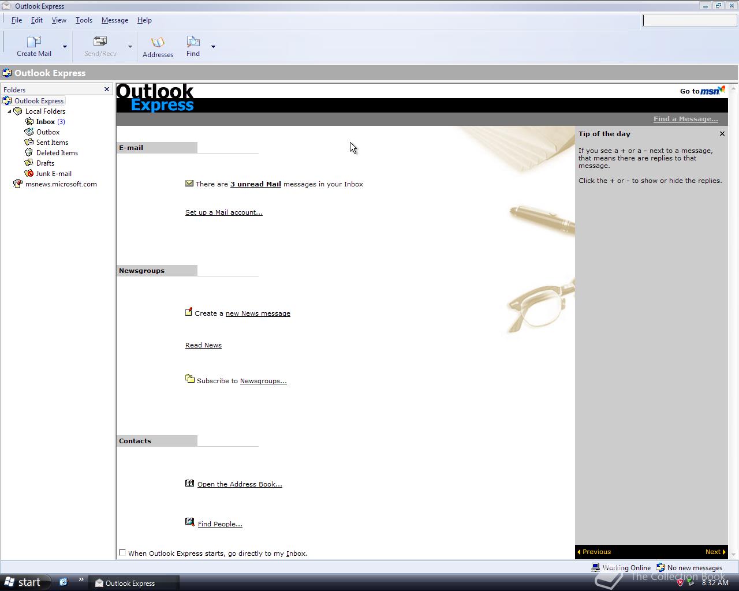Click the new News message link
Image resolution: width=739 pixels, height=591 pixels.
tap(258, 313)
